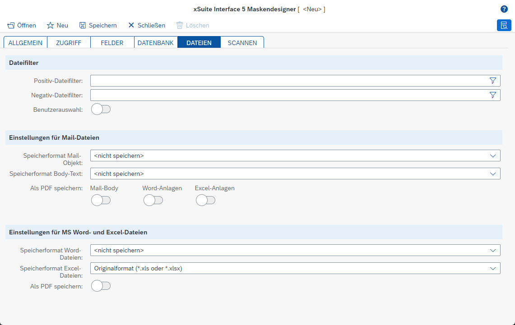Enable the Benutzerauswahl toggle
The width and height of the screenshot is (515, 325).
click(100, 109)
